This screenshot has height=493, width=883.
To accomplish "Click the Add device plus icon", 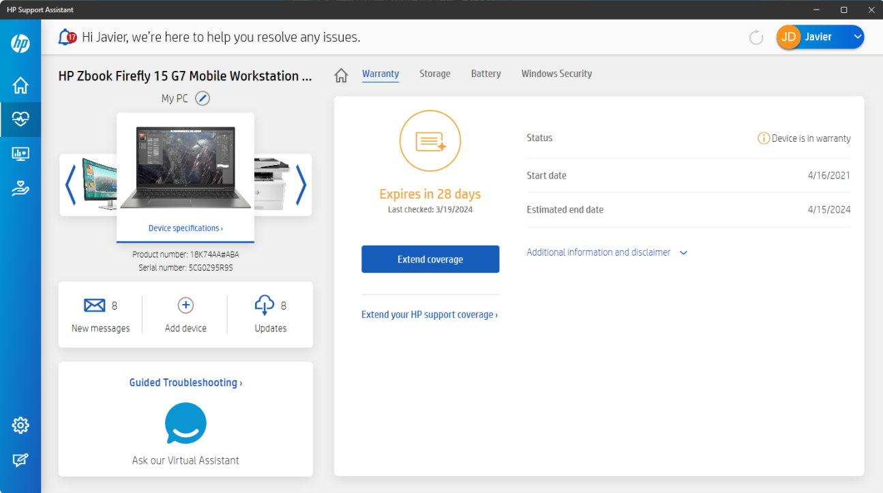I will point(185,305).
